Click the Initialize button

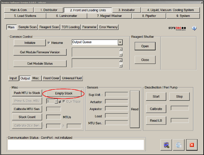pos(30,43)
